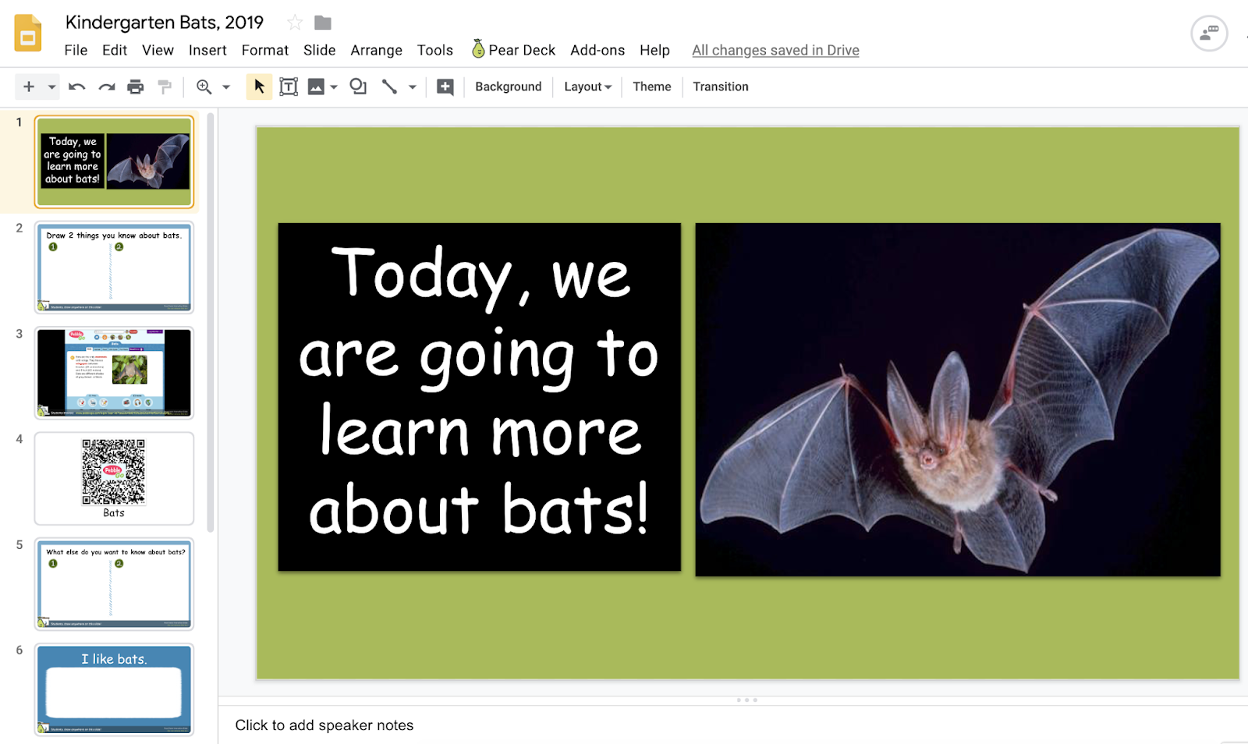Insert an image from toolbar
The height and width of the screenshot is (744, 1248).
coord(316,87)
